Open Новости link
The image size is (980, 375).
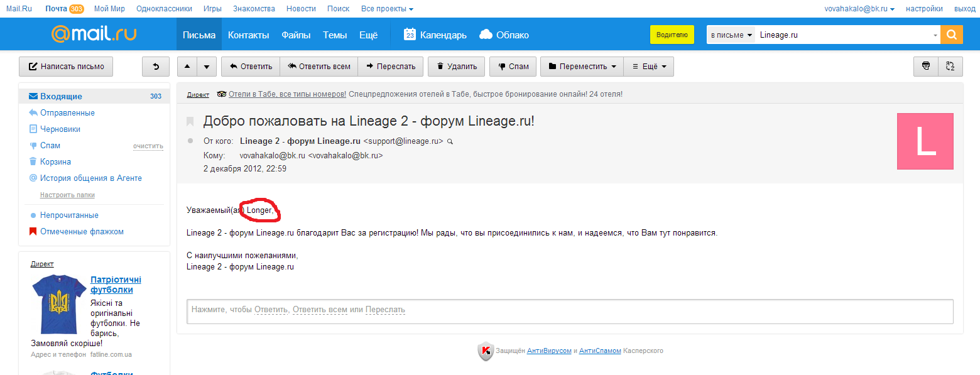point(301,9)
